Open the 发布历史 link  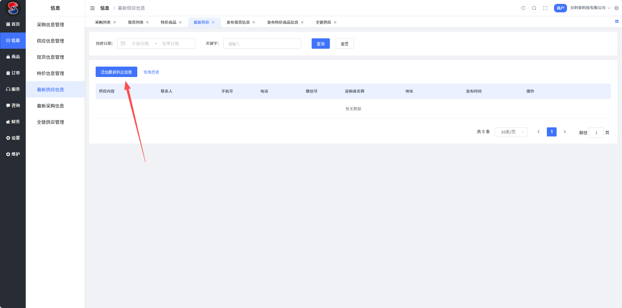(x=151, y=72)
